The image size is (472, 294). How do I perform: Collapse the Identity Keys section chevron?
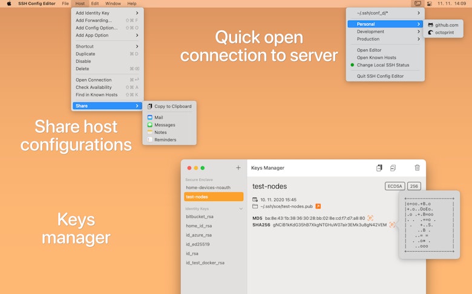click(x=240, y=209)
